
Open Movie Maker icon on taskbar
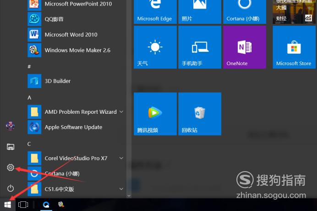coord(61,205)
